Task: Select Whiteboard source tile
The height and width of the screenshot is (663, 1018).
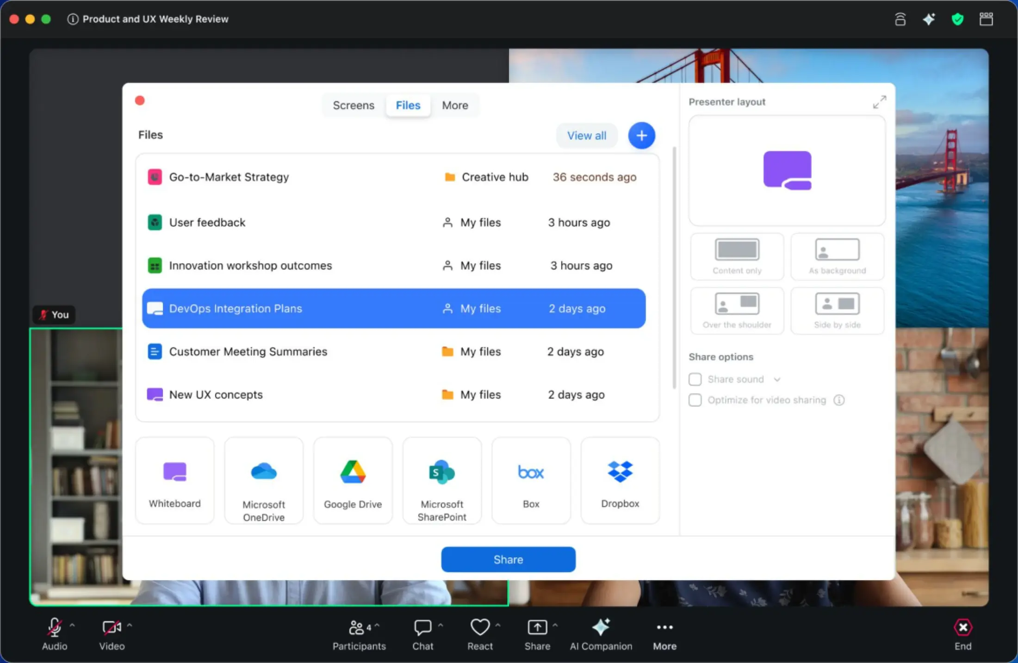Action: [x=175, y=481]
